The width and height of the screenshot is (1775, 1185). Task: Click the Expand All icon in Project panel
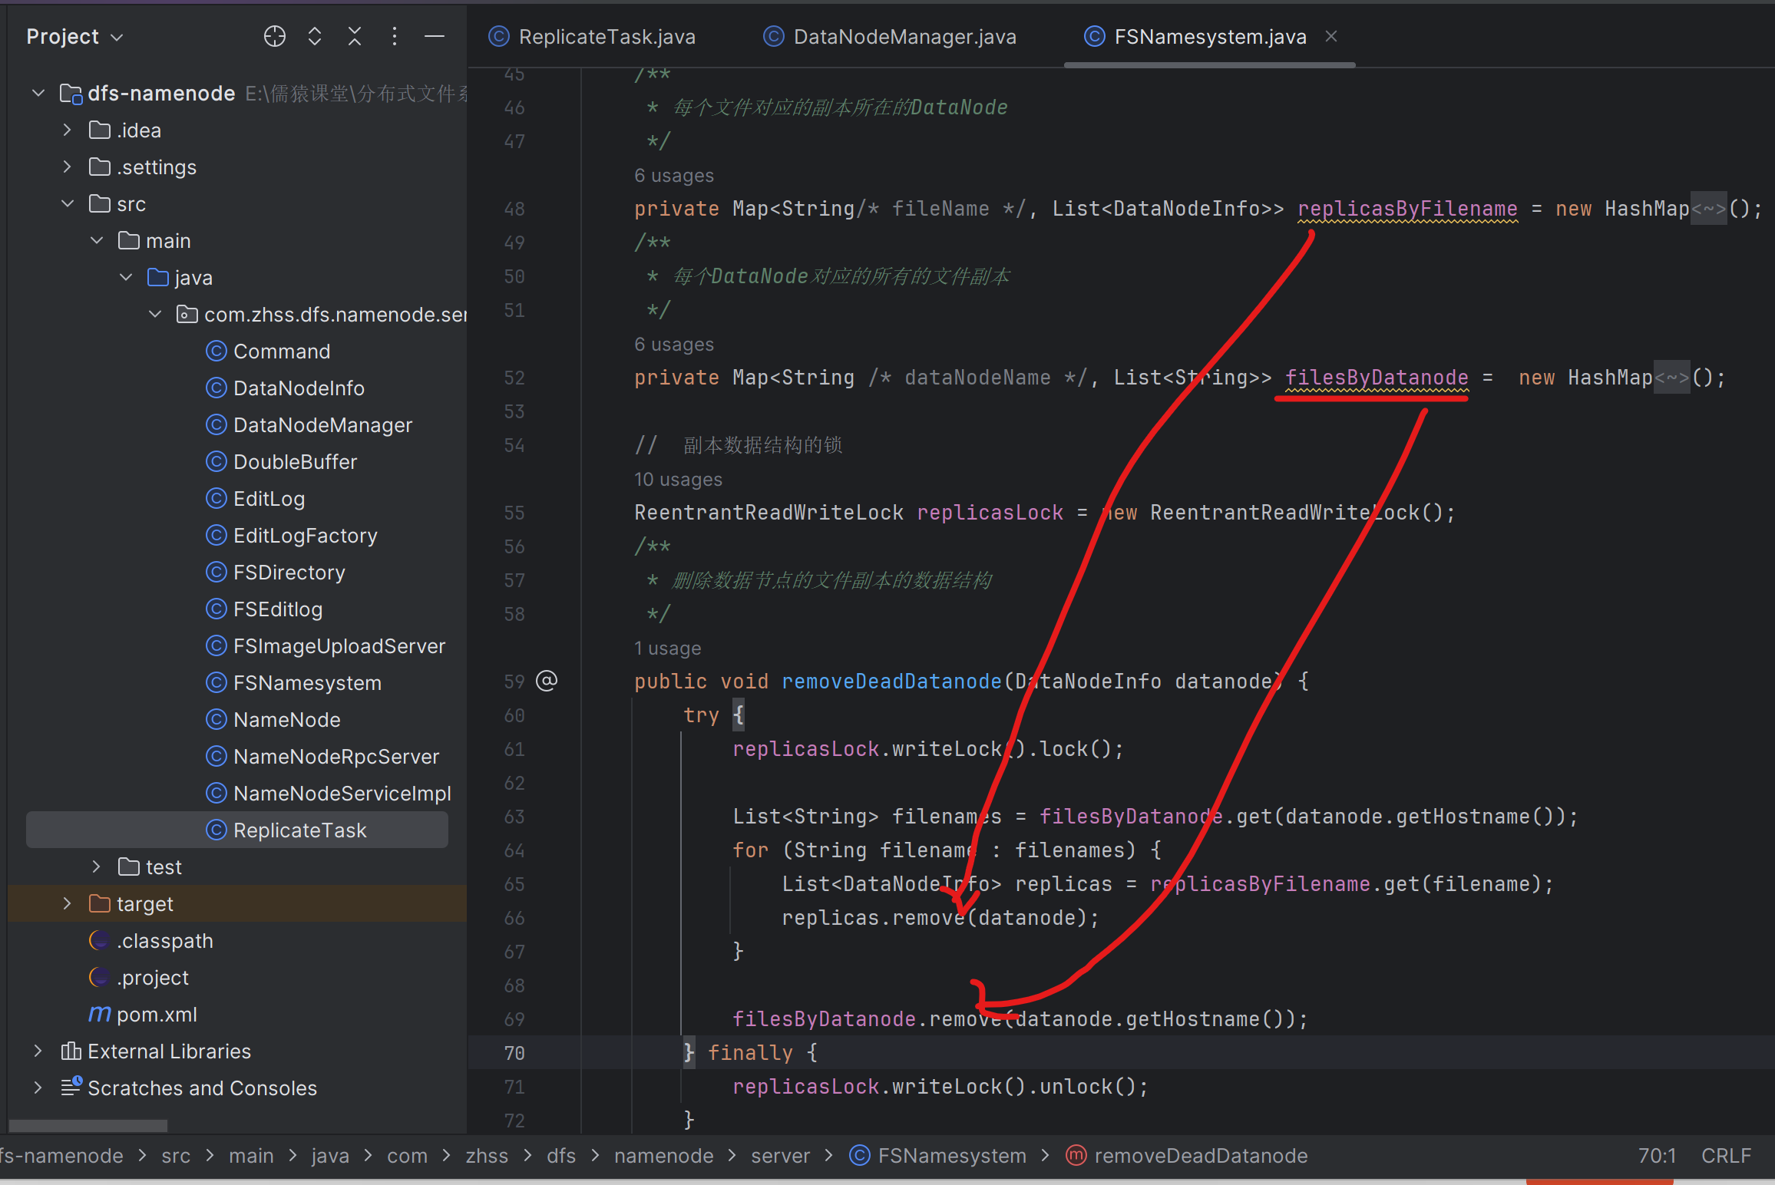point(314,36)
